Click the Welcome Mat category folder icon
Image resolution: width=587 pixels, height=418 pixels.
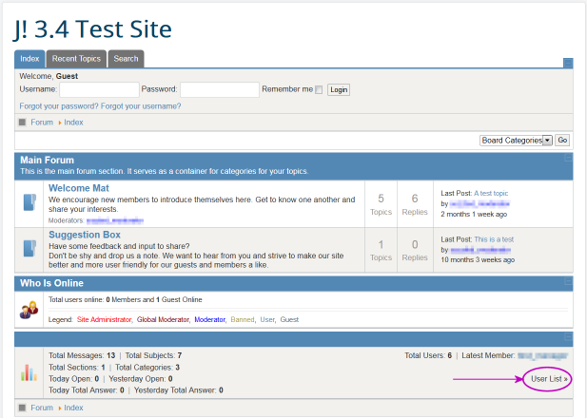click(29, 203)
